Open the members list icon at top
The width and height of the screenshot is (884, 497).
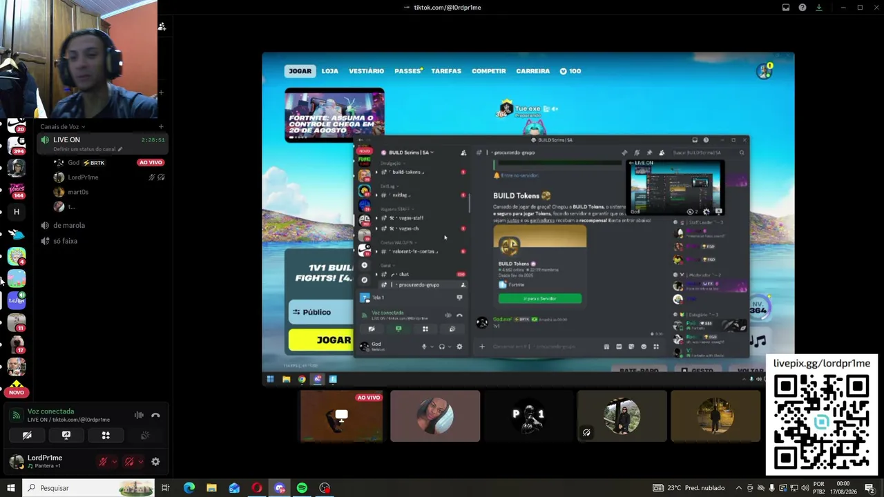162,26
